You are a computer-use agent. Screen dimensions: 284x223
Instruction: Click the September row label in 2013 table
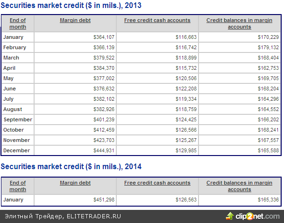(x=18, y=119)
